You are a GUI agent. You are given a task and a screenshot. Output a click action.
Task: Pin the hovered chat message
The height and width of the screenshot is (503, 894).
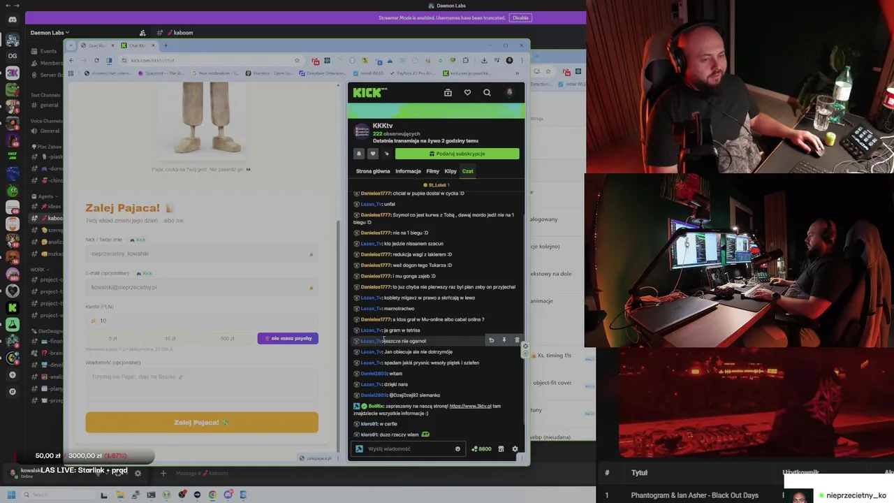(504, 340)
